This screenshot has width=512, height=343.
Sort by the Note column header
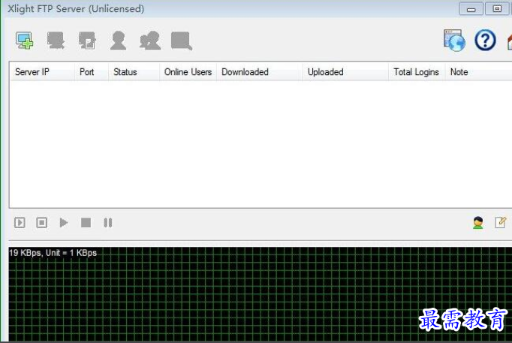click(x=478, y=72)
